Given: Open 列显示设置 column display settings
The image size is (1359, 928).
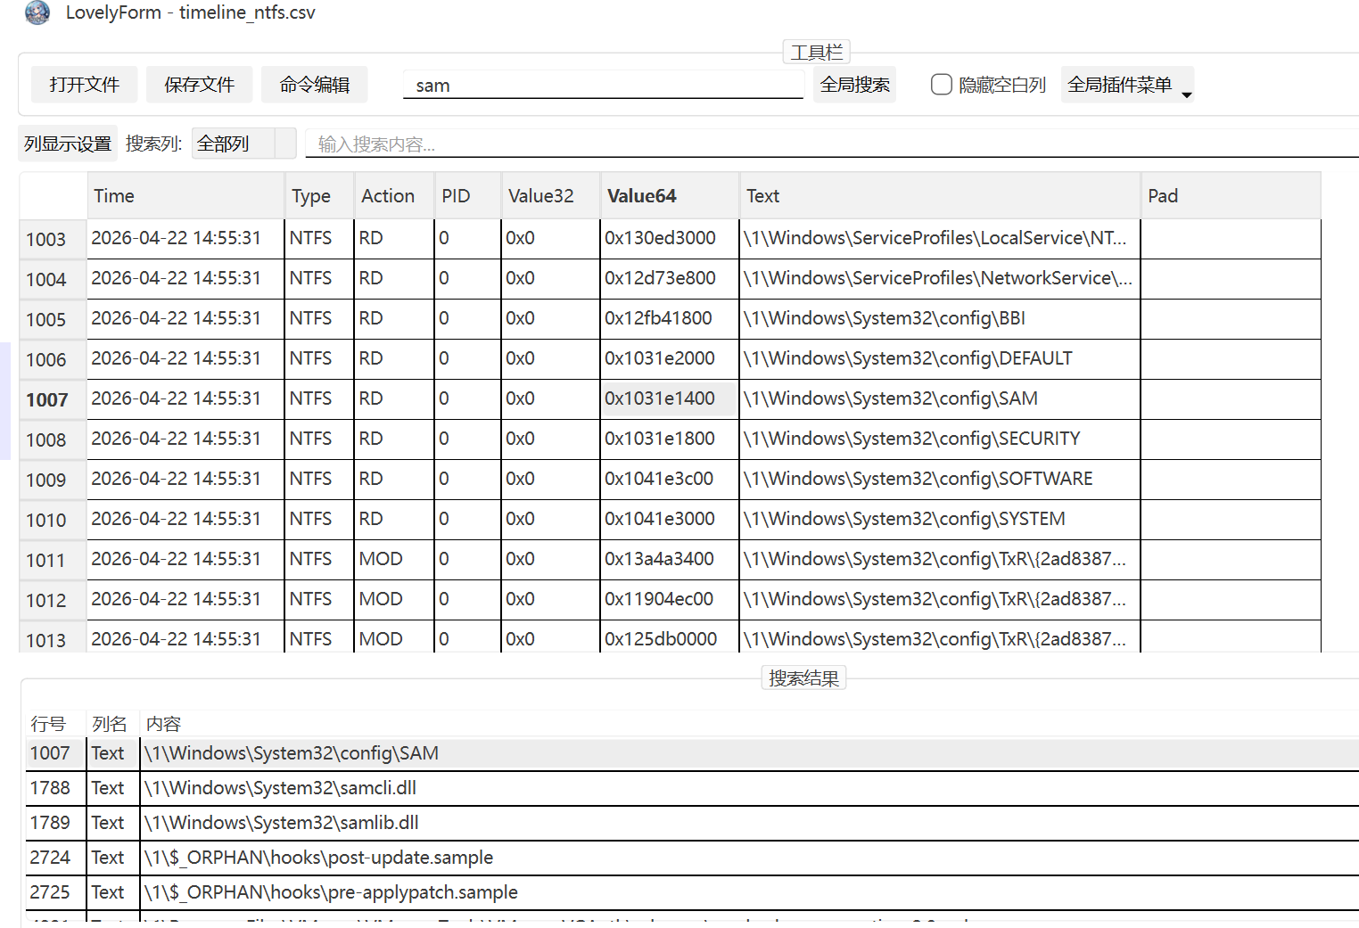Looking at the screenshot, I should coord(68,144).
